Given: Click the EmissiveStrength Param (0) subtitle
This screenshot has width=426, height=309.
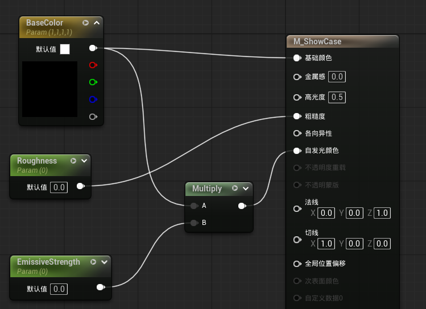Looking at the screenshot, I should (x=32, y=272).
